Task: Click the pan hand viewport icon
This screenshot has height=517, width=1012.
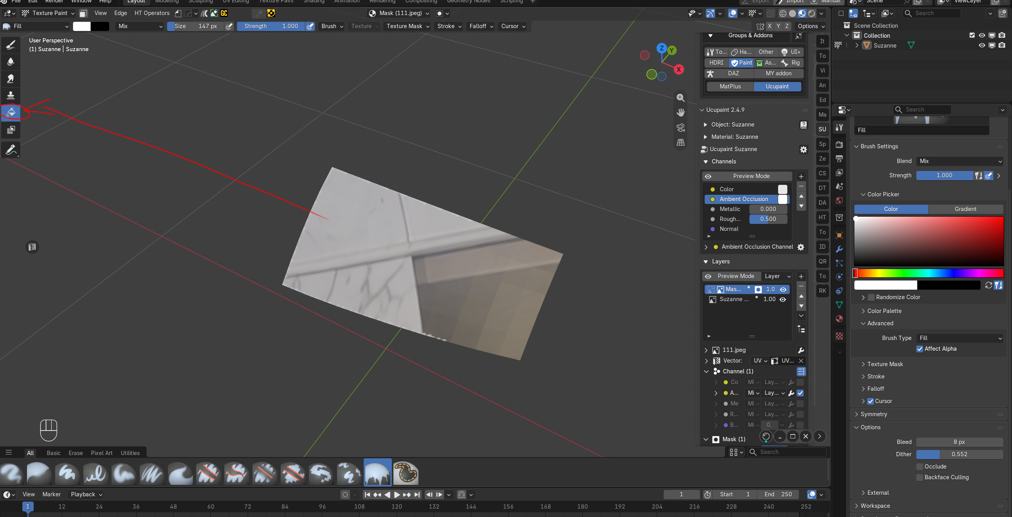Action: 680,113
